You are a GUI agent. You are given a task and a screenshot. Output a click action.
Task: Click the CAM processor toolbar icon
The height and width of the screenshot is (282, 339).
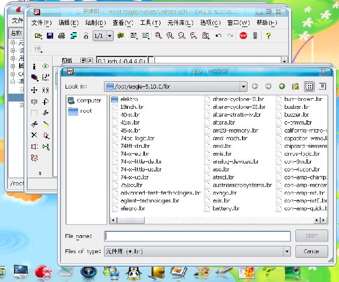[x=73, y=36]
